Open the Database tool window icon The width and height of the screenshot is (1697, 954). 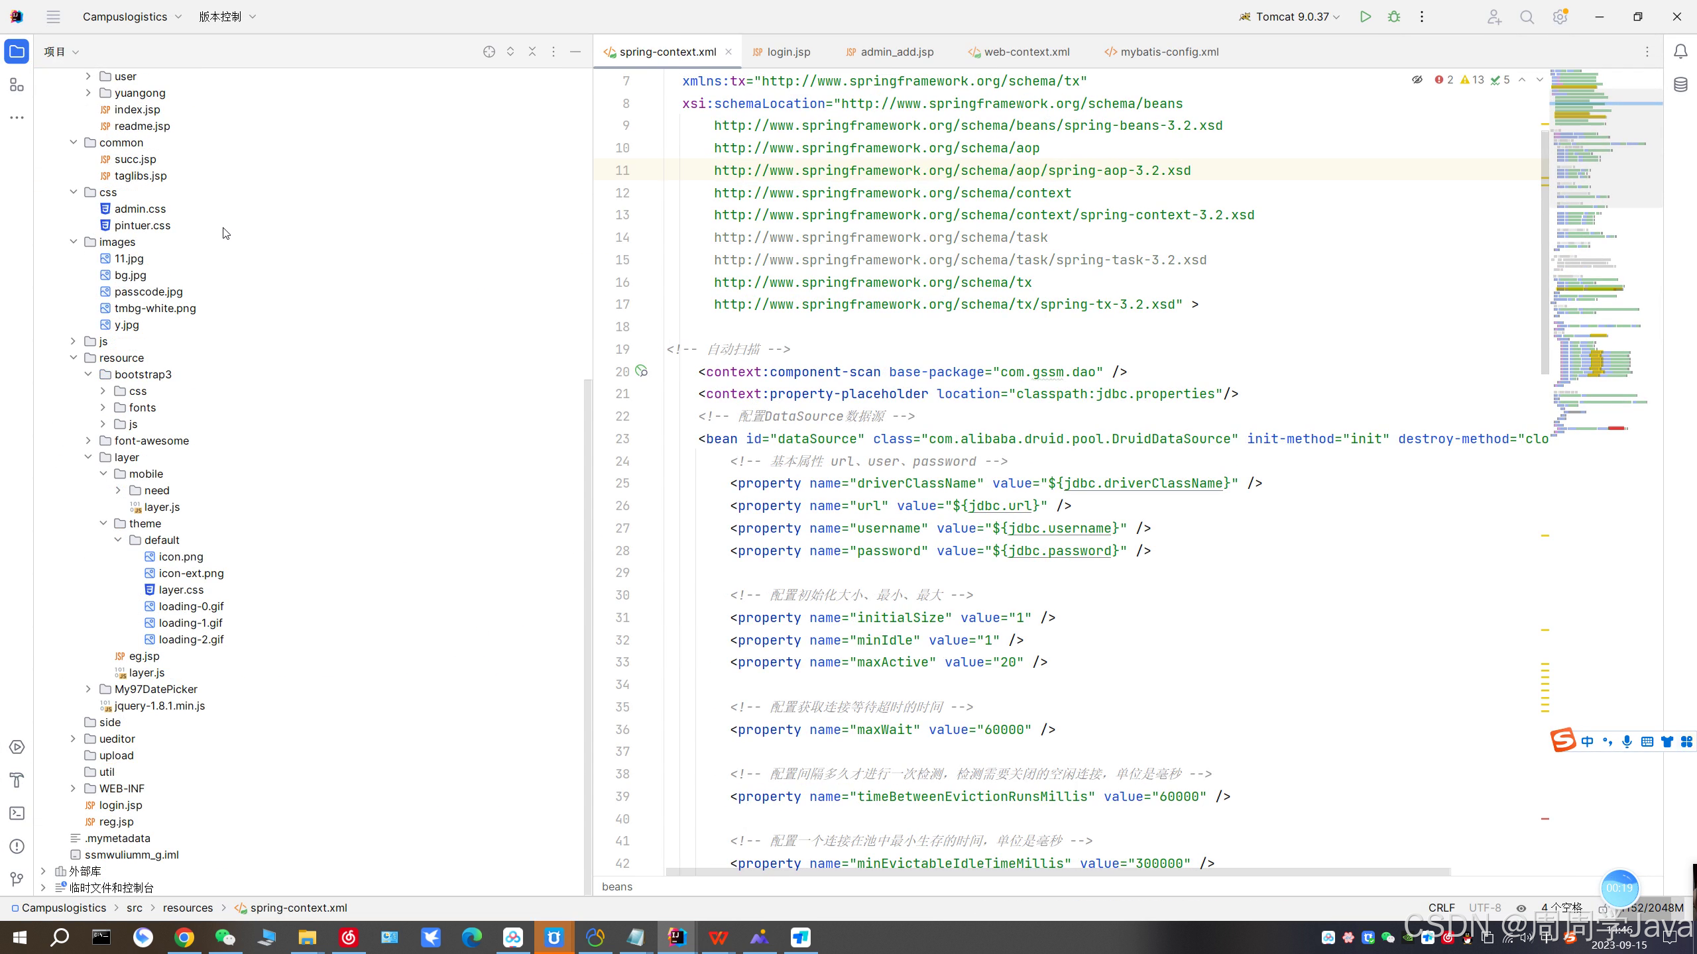pos(1680,85)
